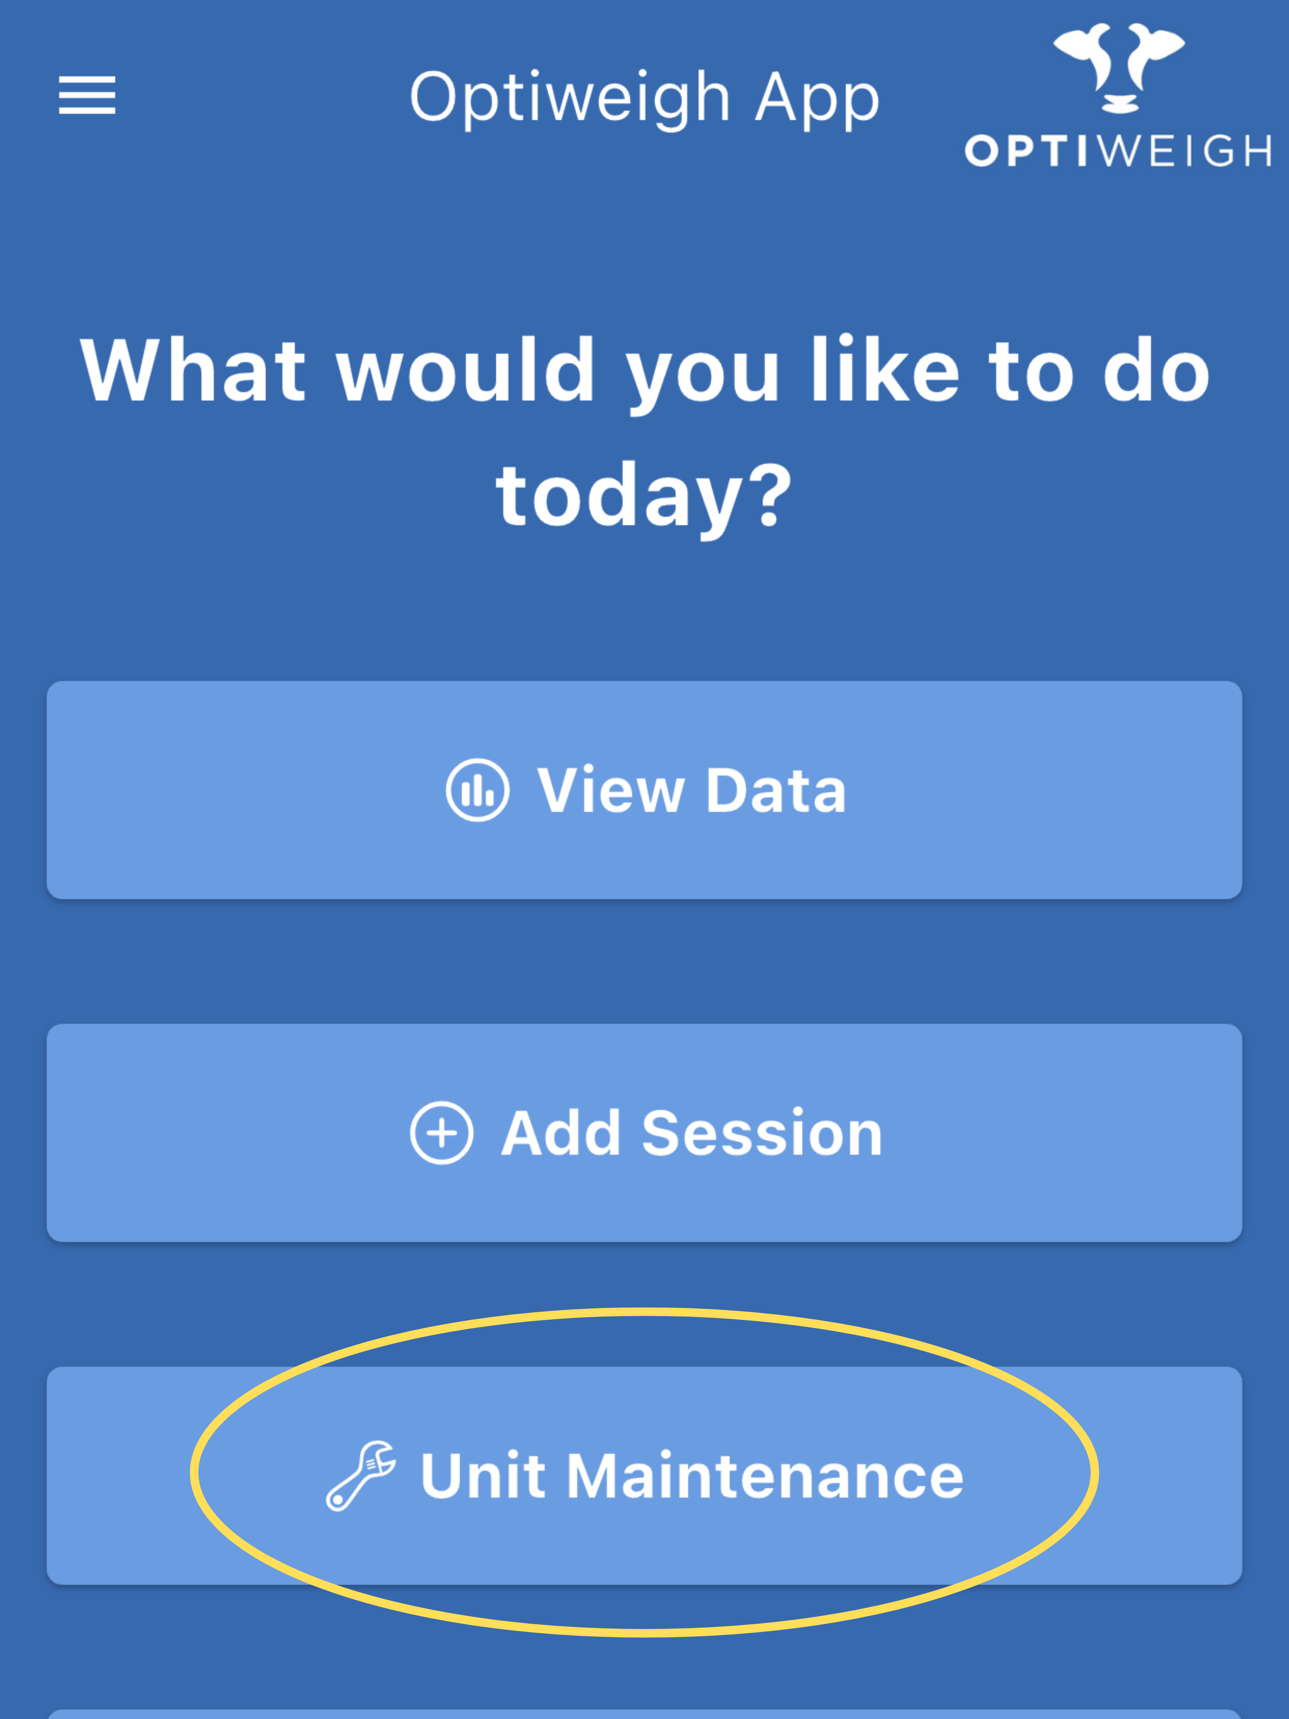The width and height of the screenshot is (1289, 1719).
Task: Click the "What would you like to do" heading
Action: 644,370
